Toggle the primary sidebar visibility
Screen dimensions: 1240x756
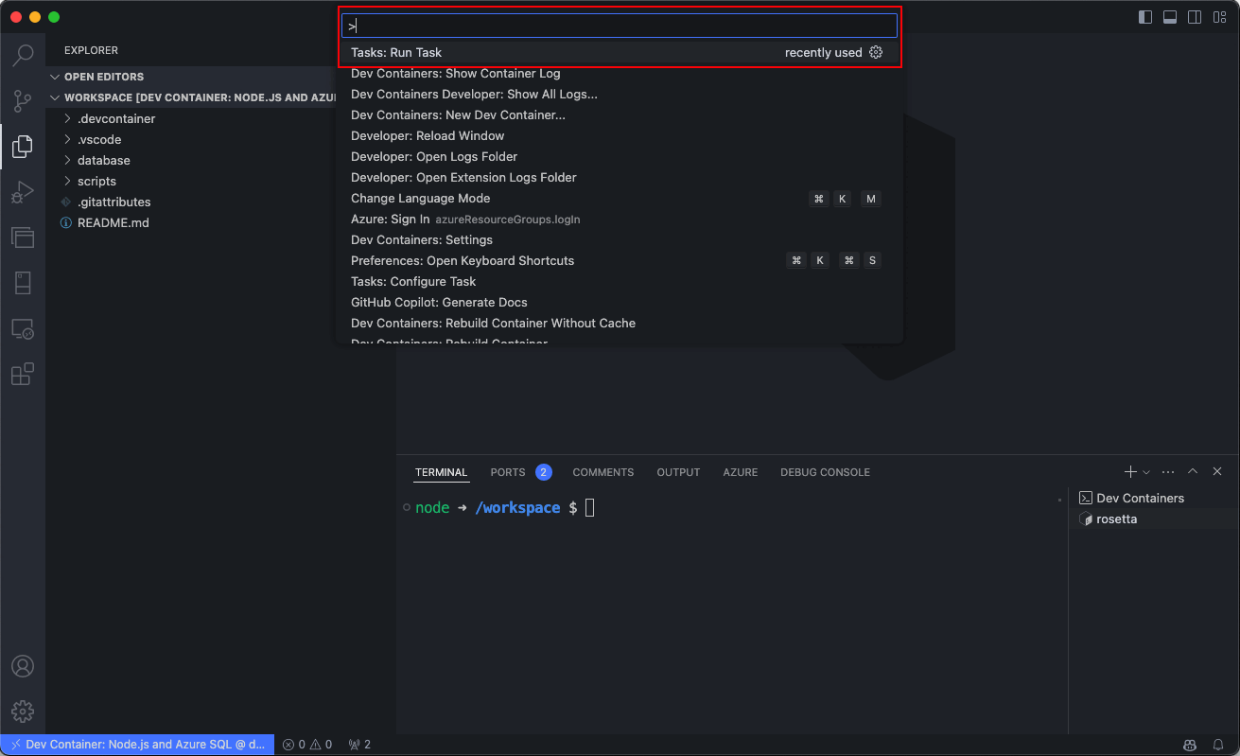[1145, 16]
